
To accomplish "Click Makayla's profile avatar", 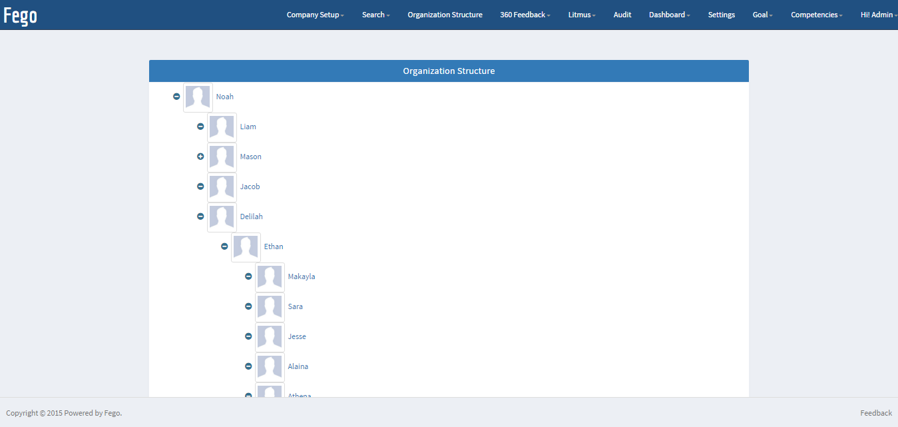I will pyautogui.click(x=270, y=277).
